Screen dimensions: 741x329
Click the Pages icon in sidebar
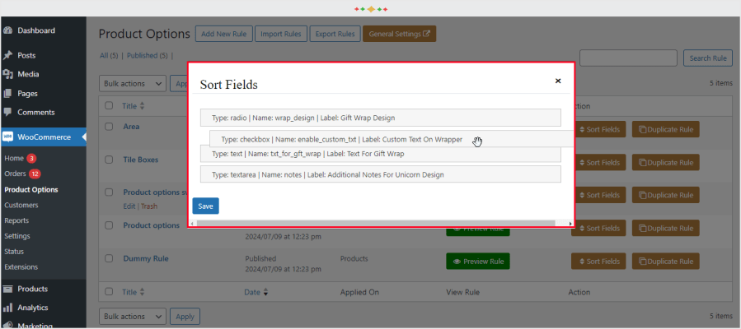pyautogui.click(x=8, y=94)
